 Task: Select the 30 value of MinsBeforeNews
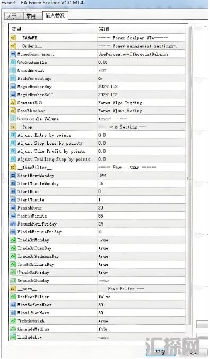pyautogui.click(x=141, y=305)
